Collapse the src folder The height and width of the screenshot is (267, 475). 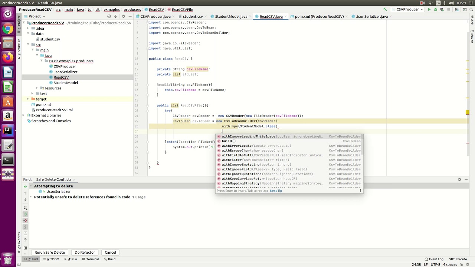28,44
